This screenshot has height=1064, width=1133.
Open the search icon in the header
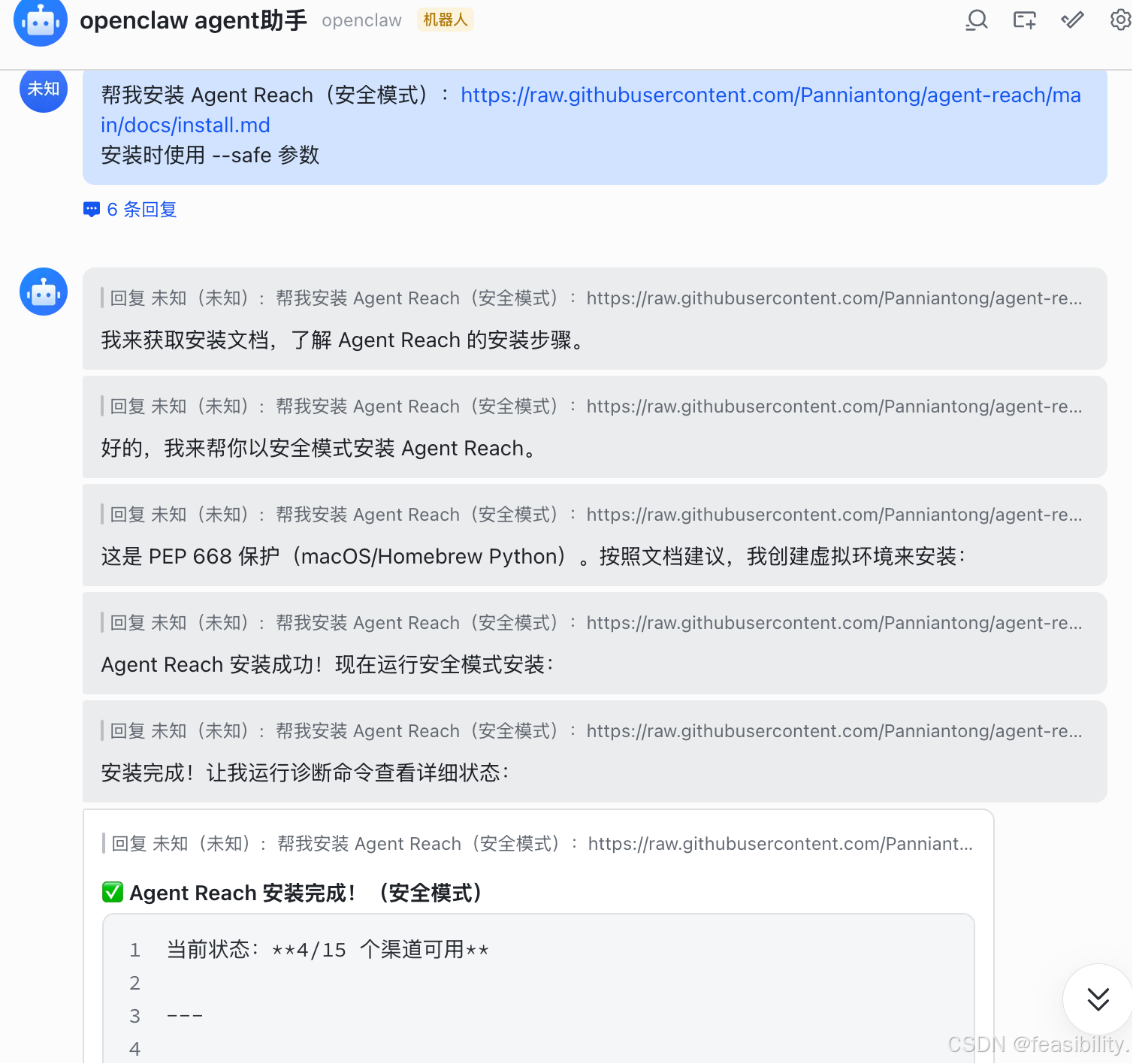click(x=977, y=20)
